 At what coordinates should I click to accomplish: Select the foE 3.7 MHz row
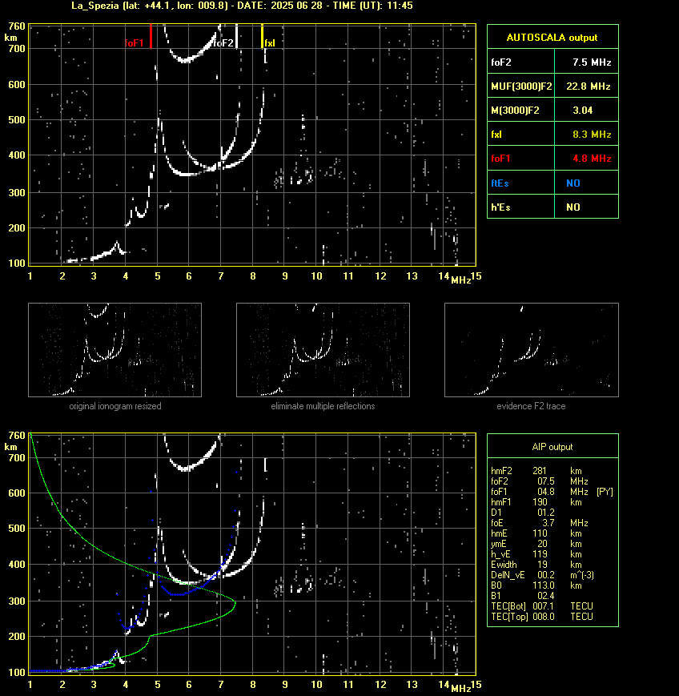point(539,523)
